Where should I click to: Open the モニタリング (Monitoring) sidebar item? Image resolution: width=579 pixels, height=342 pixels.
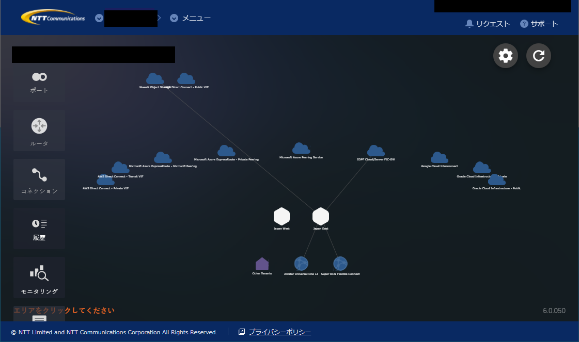pos(39,278)
